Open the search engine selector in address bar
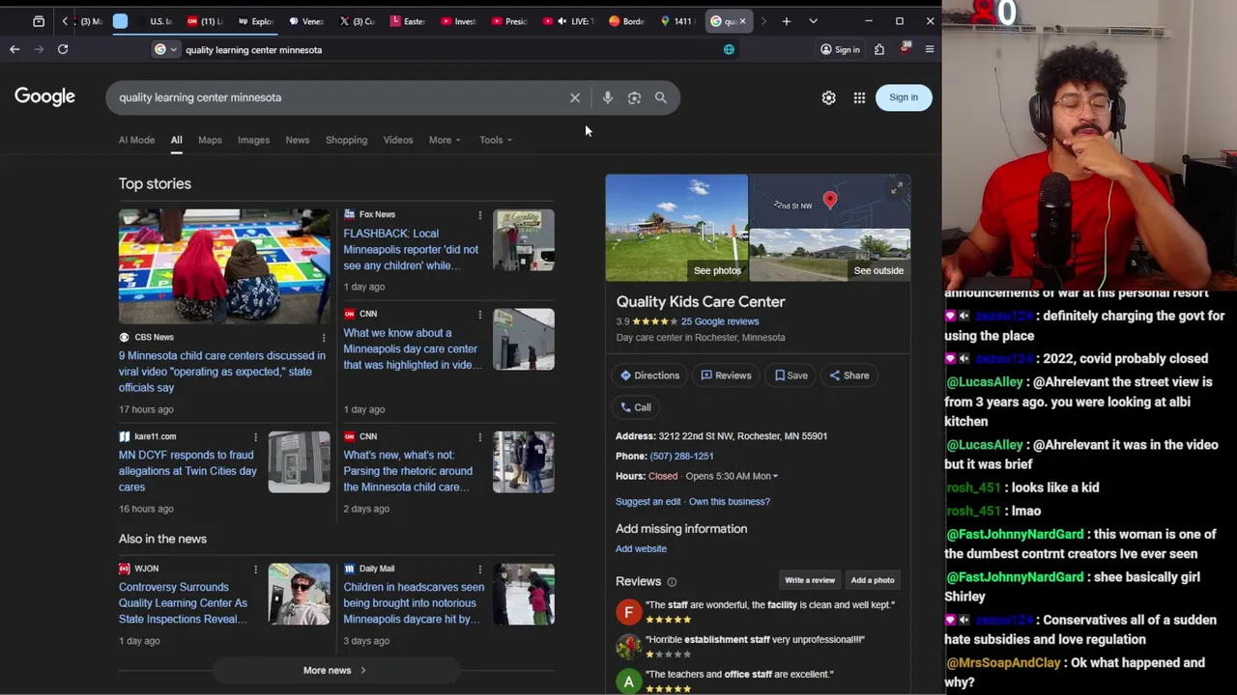Viewport: 1237px width, 695px height. (x=165, y=49)
